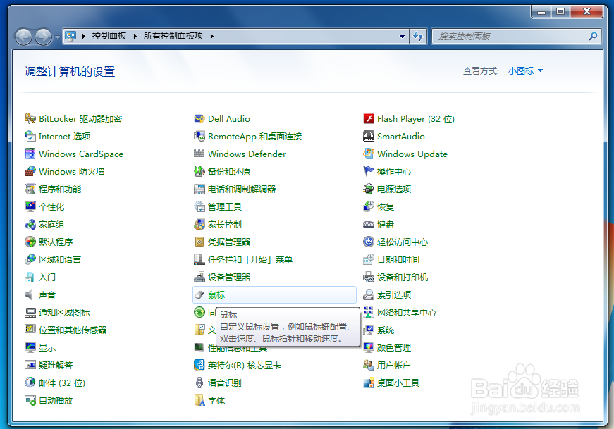Open the 区域和语言 link
The height and width of the screenshot is (429, 614).
[x=60, y=259]
